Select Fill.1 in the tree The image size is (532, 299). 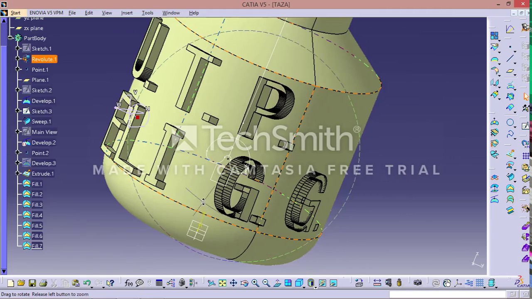click(37, 184)
